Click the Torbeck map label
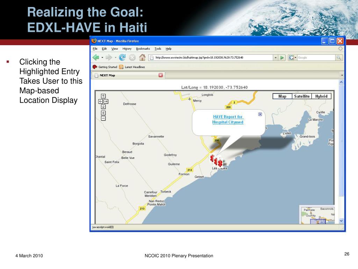This screenshot has width=358, height=269. [166, 192]
